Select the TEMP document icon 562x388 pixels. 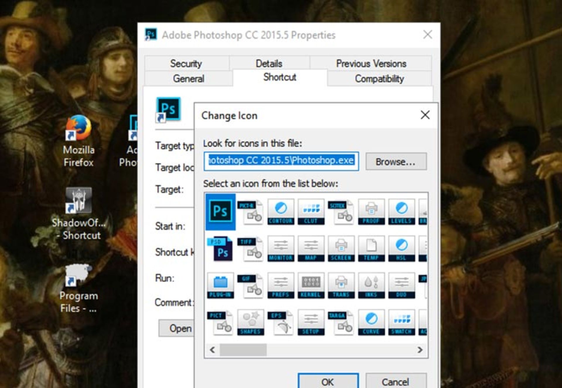[x=371, y=249]
